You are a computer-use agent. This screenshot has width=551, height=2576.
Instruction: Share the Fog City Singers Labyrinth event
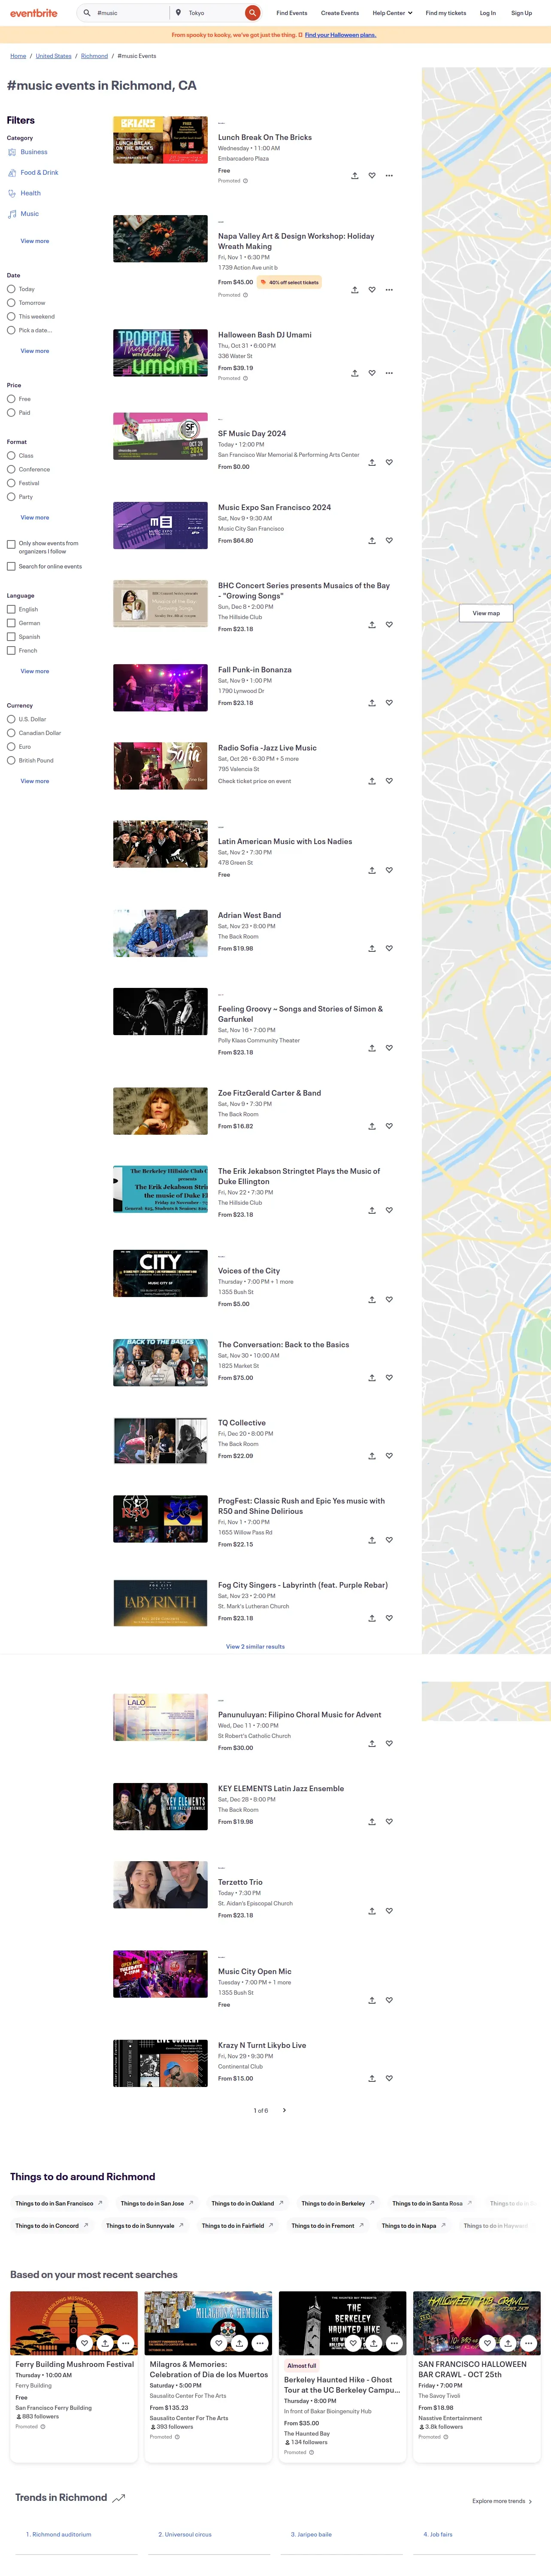tap(372, 1618)
